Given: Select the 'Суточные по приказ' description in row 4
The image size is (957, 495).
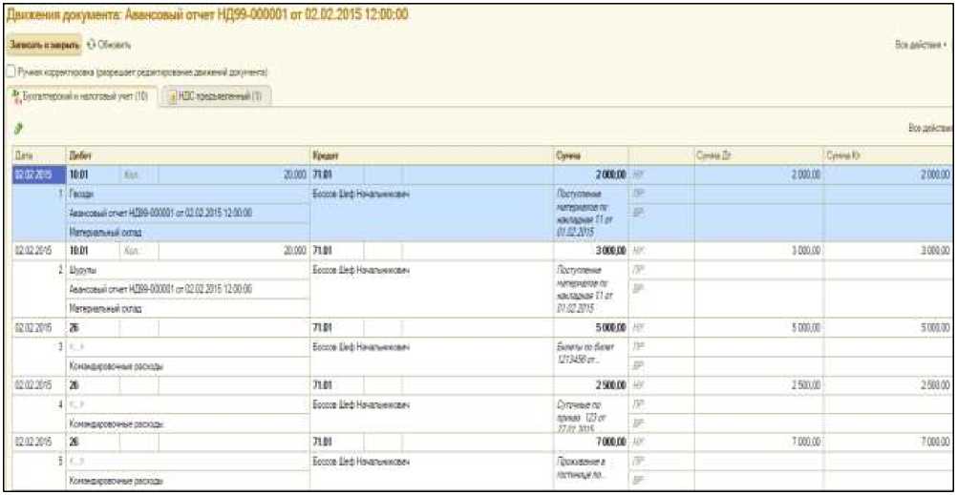Looking at the screenshot, I should [x=590, y=412].
